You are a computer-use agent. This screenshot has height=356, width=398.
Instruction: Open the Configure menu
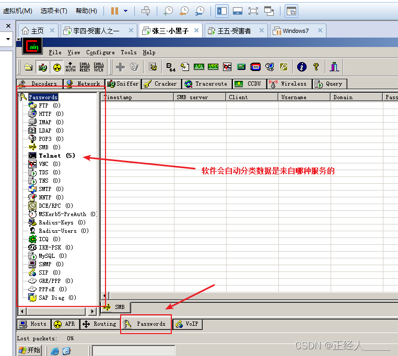pyautogui.click(x=100, y=53)
